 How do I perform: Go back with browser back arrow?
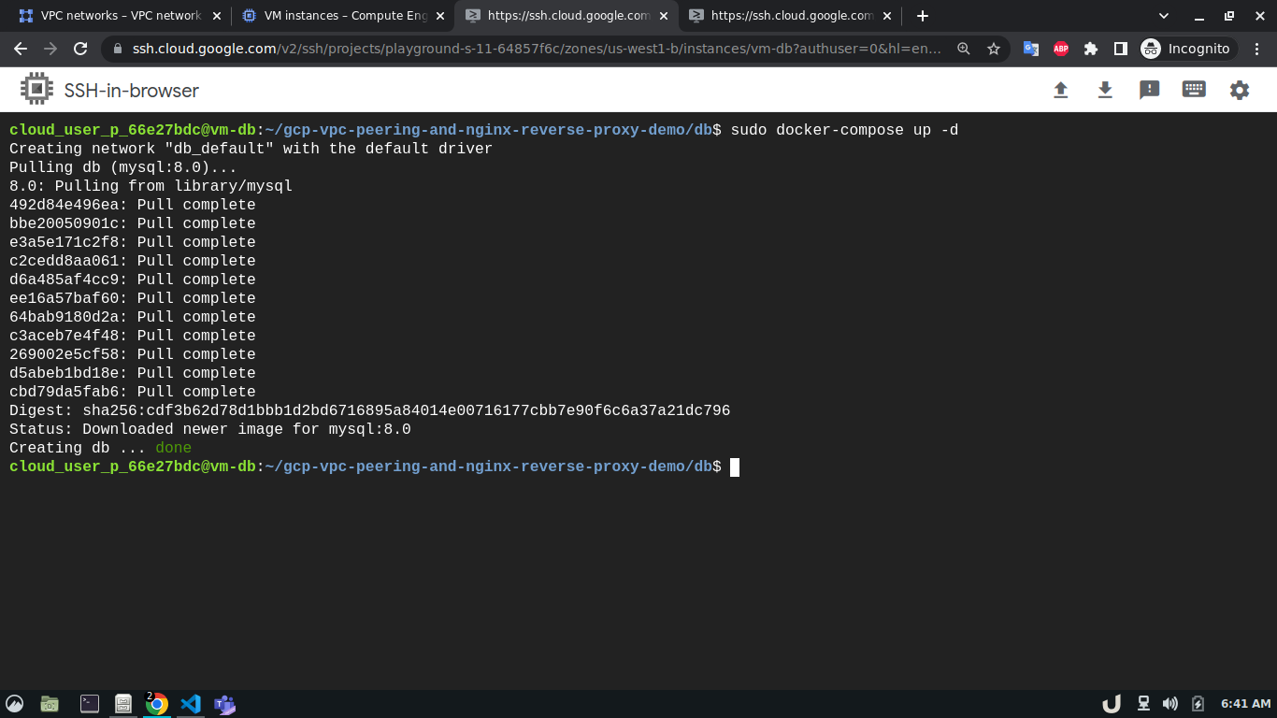coord(21,49)
